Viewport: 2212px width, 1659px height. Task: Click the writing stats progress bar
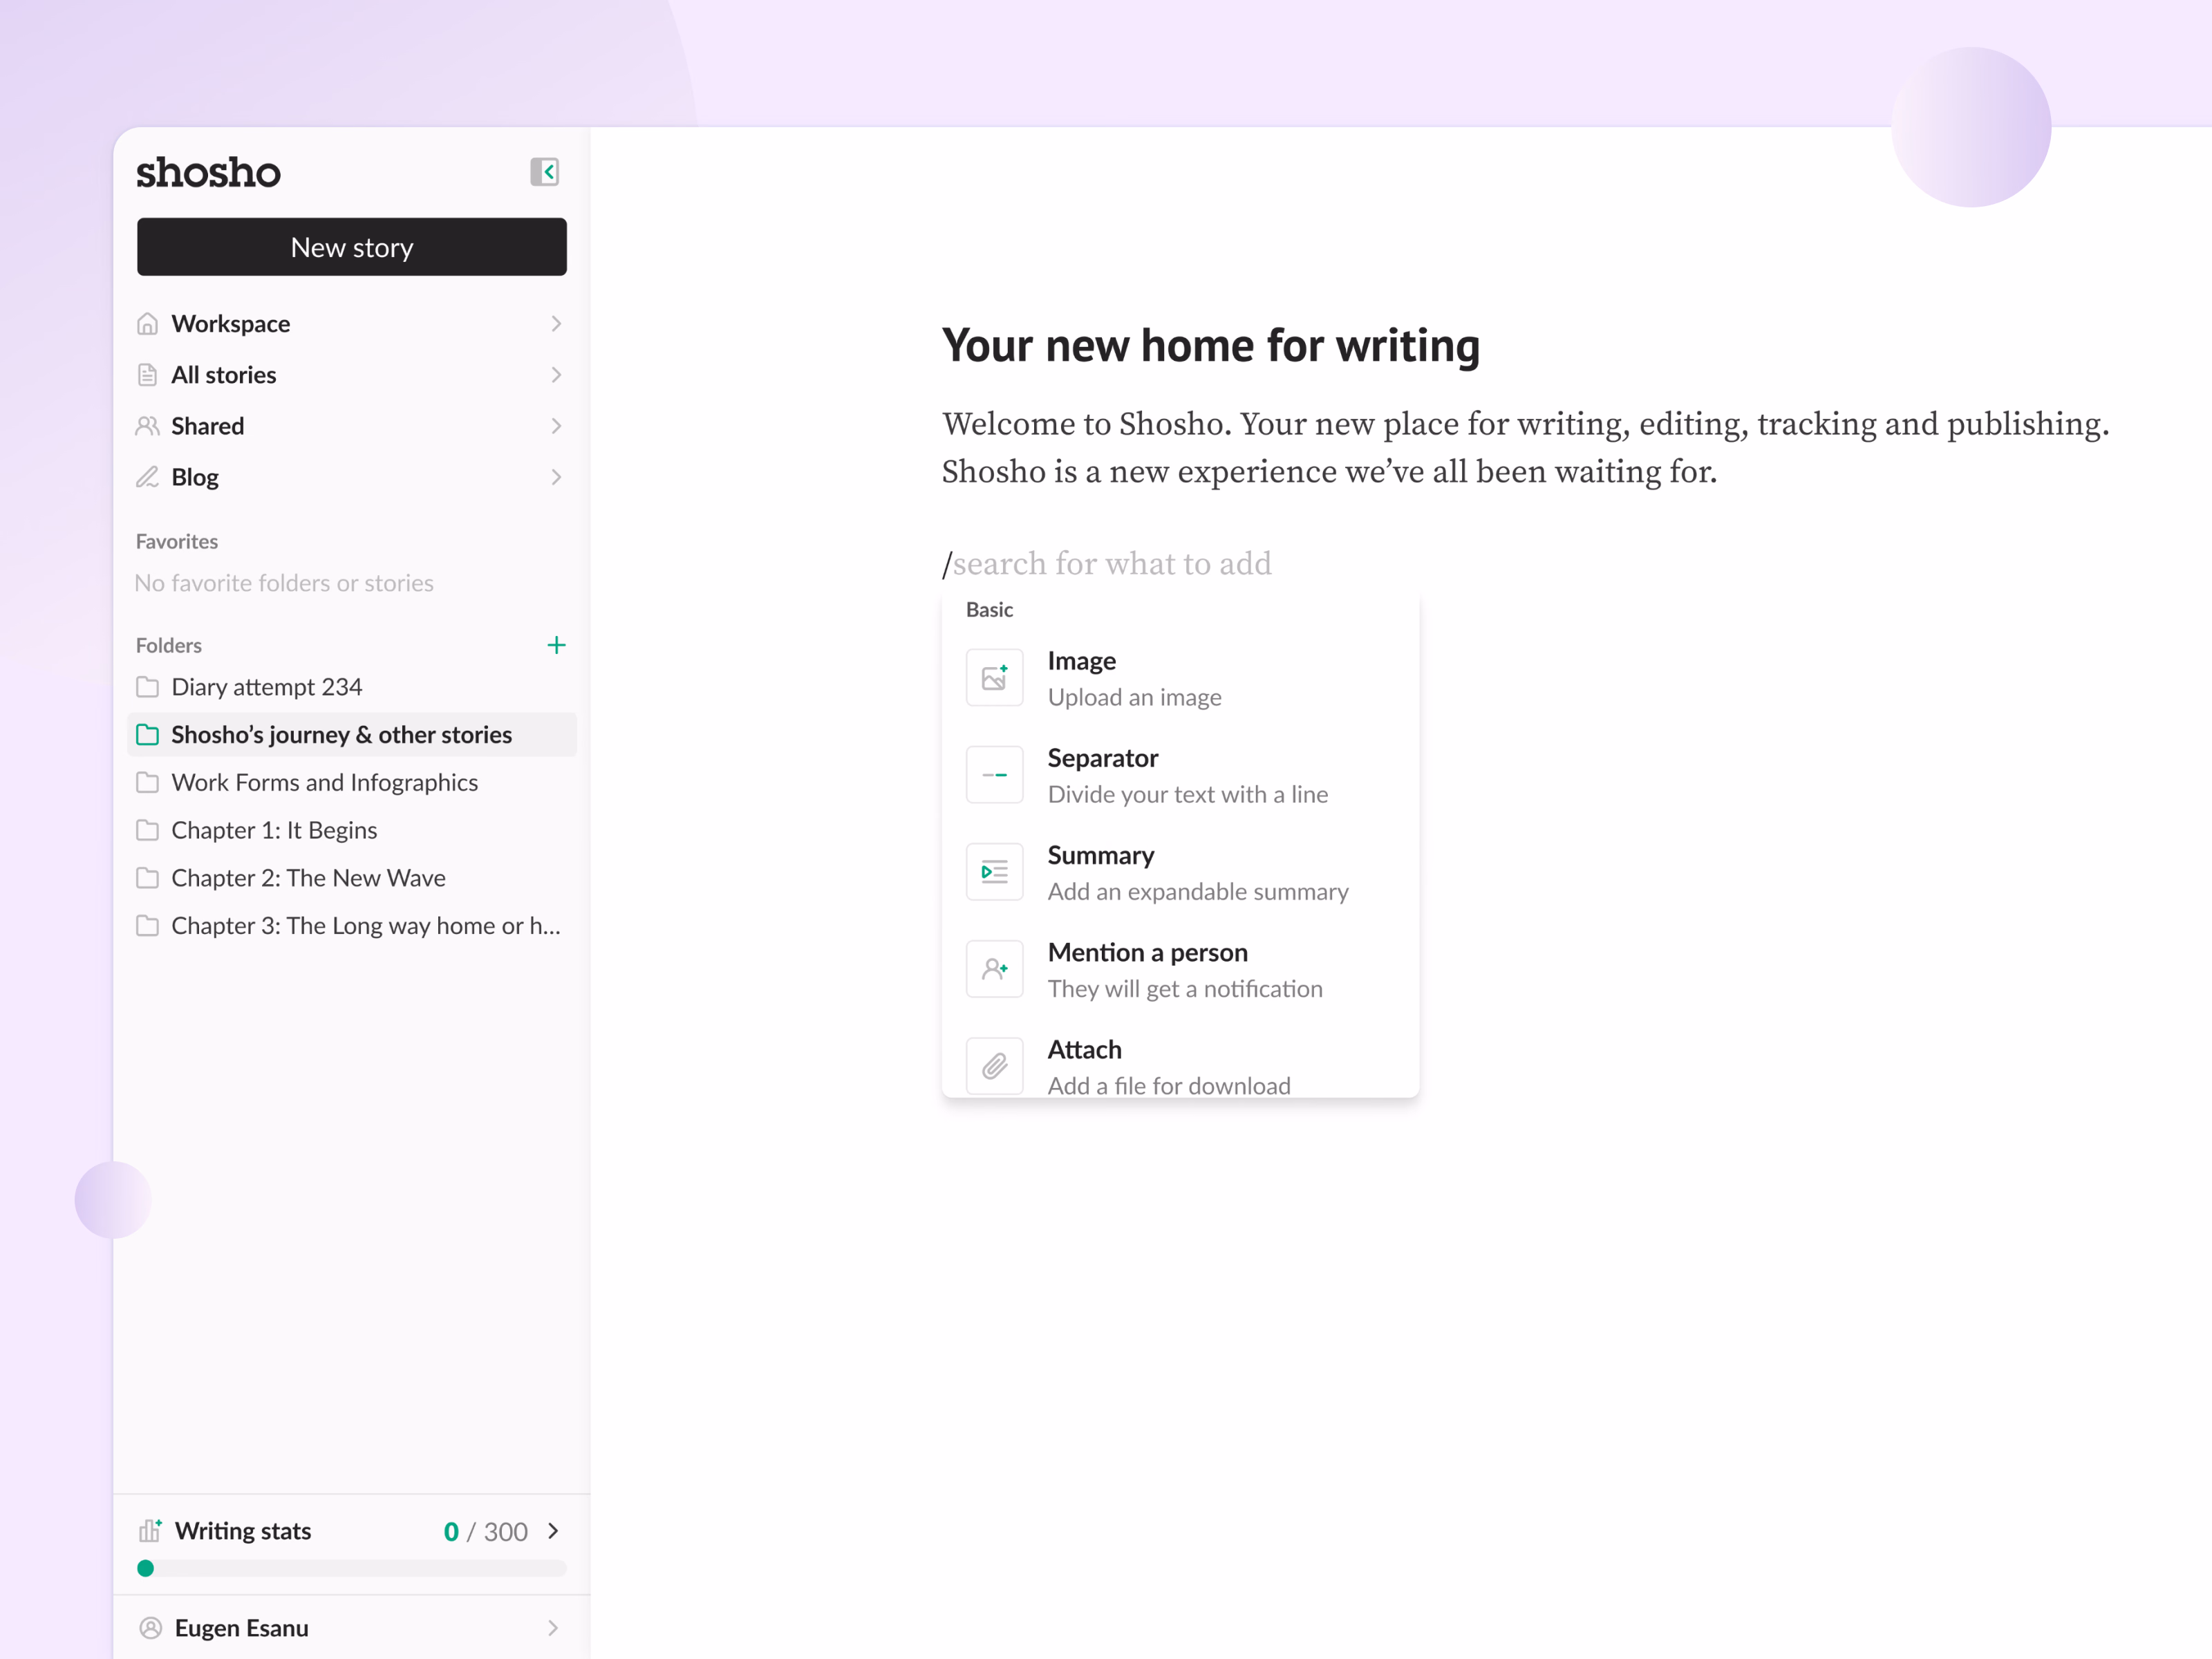(352, 1568)
